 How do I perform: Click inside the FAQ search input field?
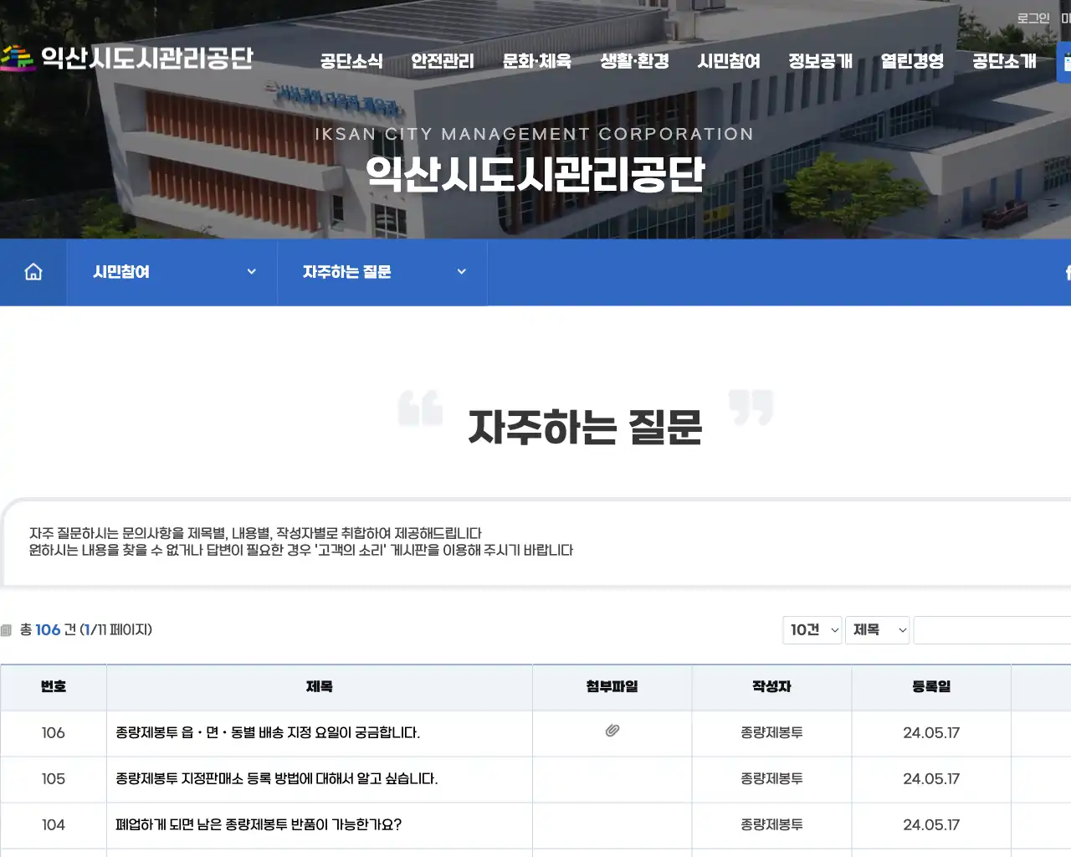coord(992,630)
